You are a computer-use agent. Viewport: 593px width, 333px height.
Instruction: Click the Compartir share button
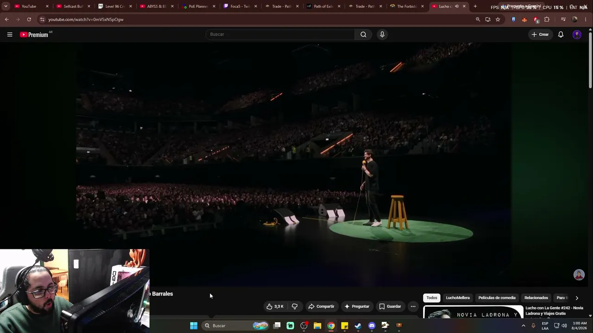[321, 306]
